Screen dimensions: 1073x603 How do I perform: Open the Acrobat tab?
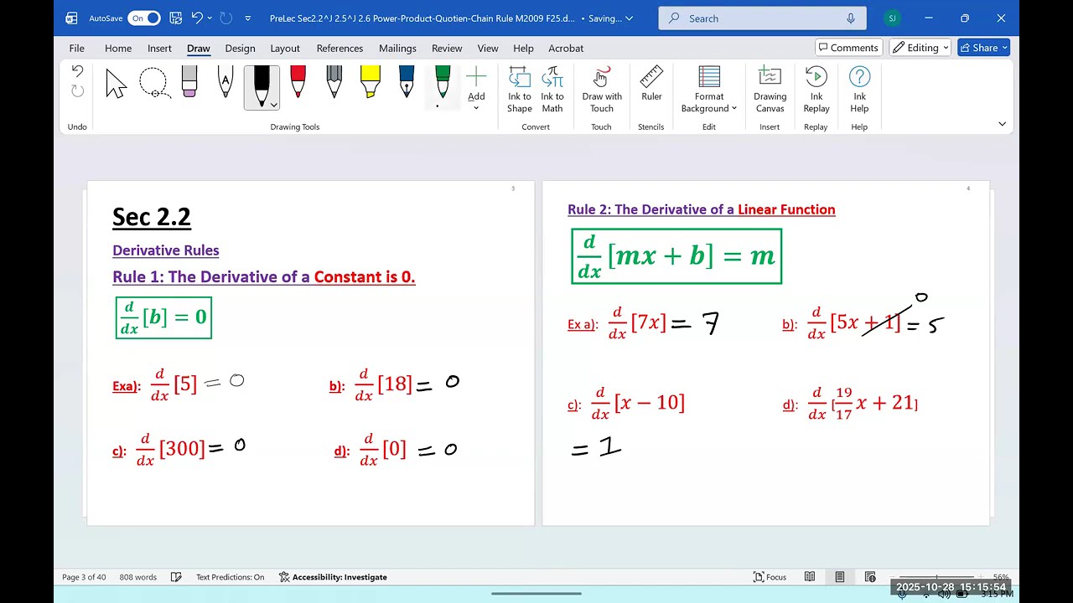pos(566,49)
